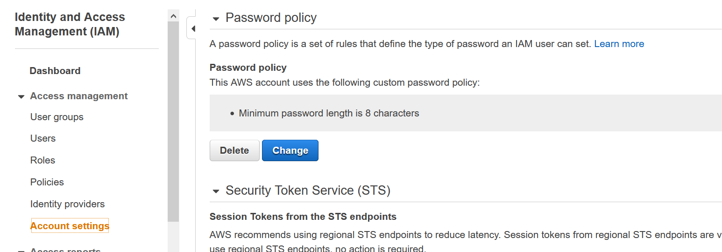Click the Password policy section heading

[x=271, y=18]
